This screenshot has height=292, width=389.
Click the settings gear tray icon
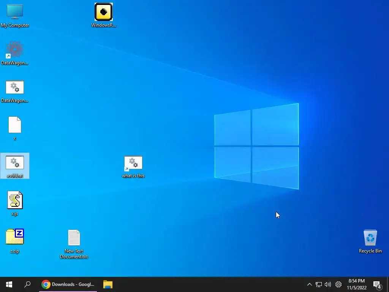[x=338, y=284]
